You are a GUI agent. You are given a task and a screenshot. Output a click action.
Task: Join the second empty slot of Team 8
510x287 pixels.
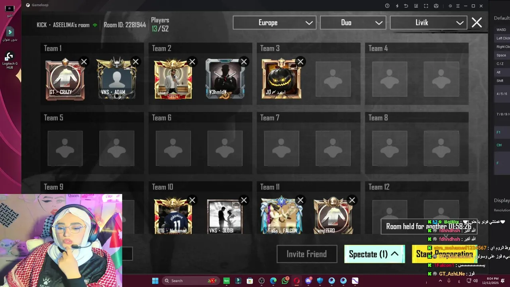[x=441, y=148]
